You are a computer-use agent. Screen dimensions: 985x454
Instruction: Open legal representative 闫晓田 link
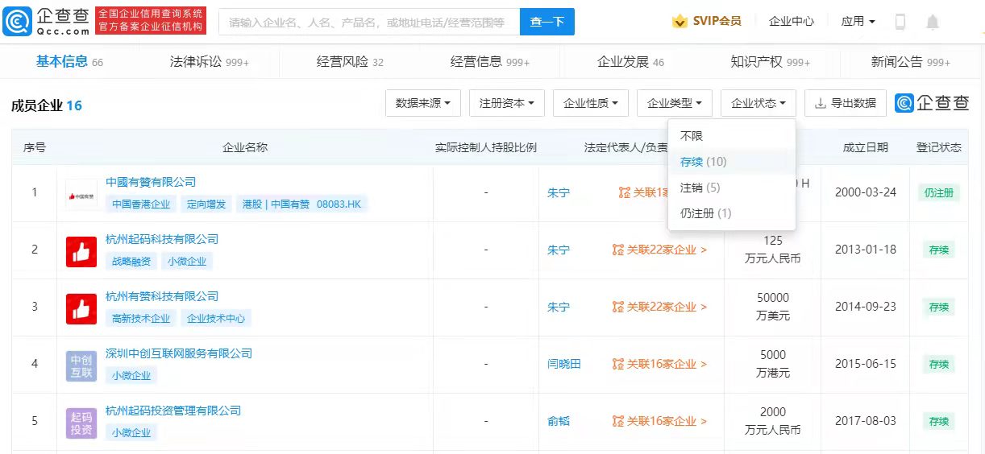(564, 364)
